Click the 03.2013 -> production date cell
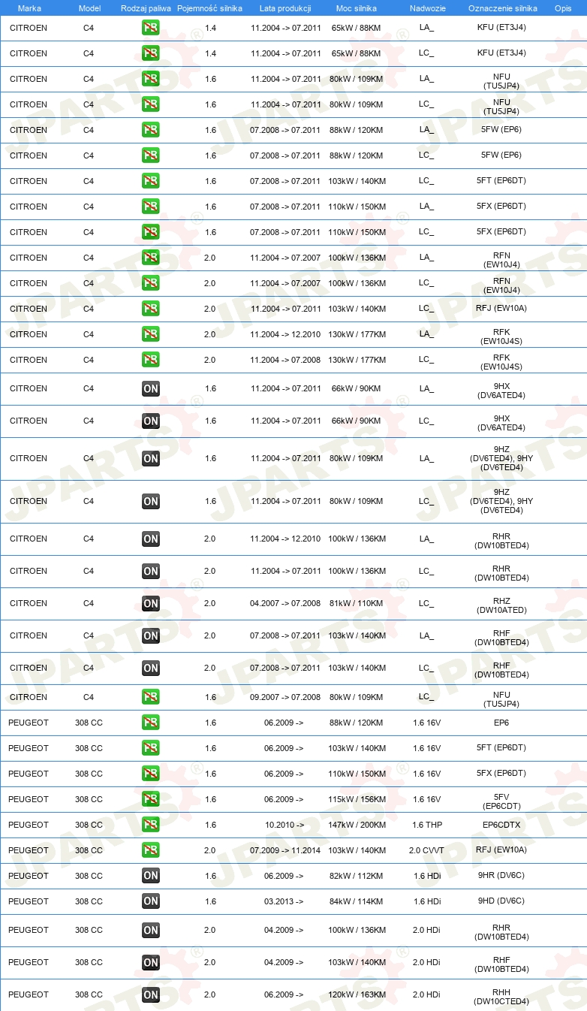The height and width of the screenshot is (1011, 587). (x=284, y=901)
